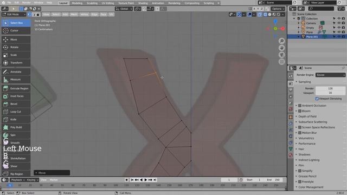Enable face select mode
The width and height of the screenshot is (347, 195).
pyautogui.click(x=38, y=15)
